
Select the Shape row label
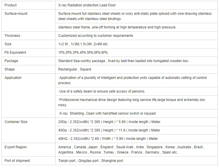pos(10,69)
